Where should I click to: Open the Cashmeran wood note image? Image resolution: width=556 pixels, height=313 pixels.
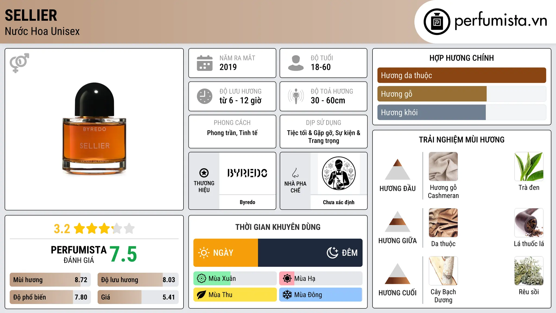tap(443, 167)
